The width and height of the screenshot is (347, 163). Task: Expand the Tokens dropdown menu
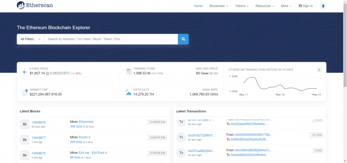coord(242,6)
